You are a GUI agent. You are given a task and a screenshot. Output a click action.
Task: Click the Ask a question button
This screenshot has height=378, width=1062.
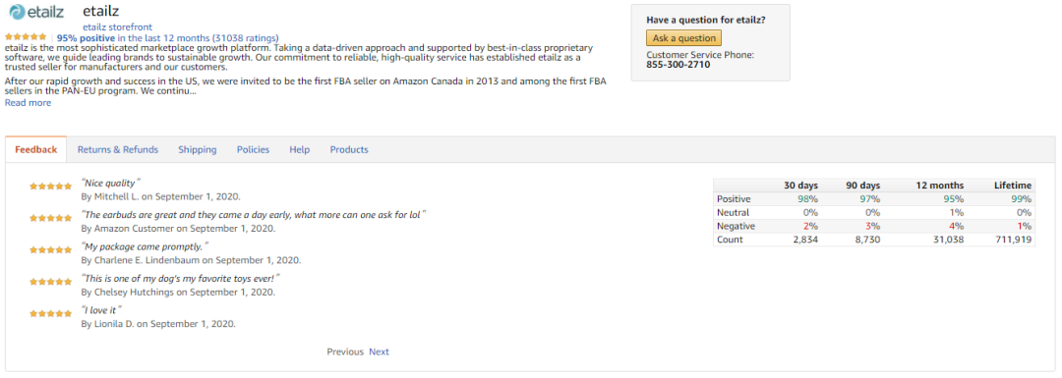click(x=684, y=38)
